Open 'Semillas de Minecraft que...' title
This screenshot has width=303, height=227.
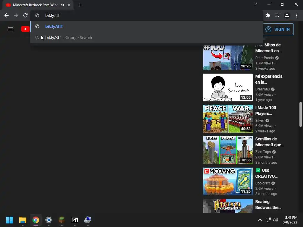pyautogui.click(x=270, y=142)
